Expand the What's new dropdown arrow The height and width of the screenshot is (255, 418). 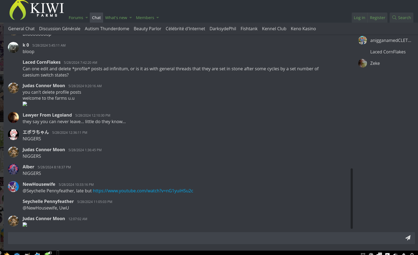pos(131,18)
